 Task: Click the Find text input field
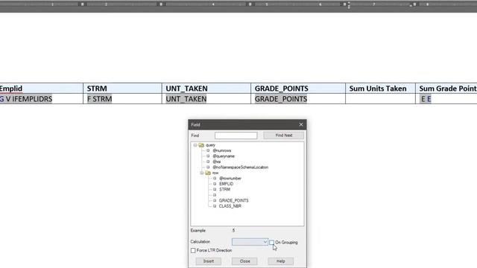(236, 135)
